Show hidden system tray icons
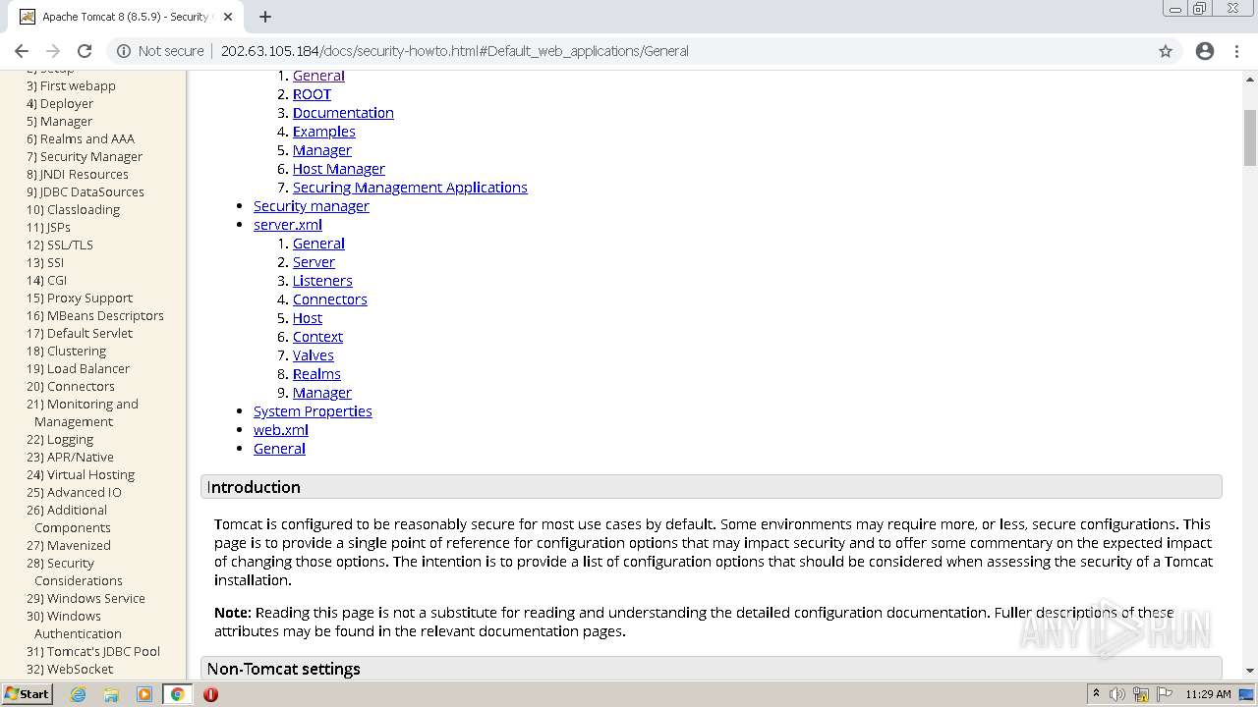 coord(1096,693)
